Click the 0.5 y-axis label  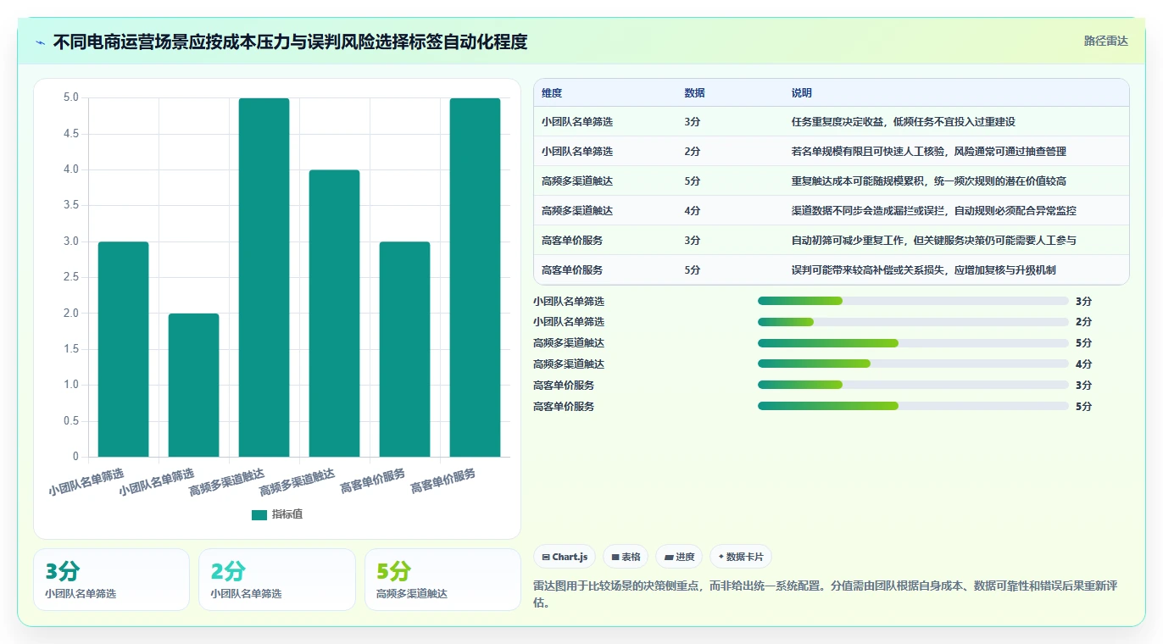click(x=71, y=421)
